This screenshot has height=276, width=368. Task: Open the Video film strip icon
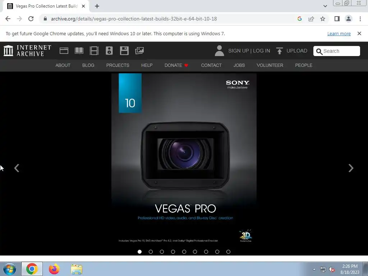pos(94,51)
